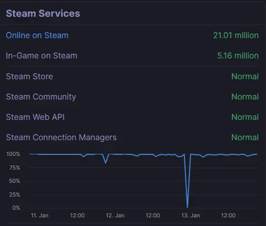Image resolution: width=266 pixels, height=226 pixels.
Task: Select the Steam Store row label
Action: pos(29,76)
